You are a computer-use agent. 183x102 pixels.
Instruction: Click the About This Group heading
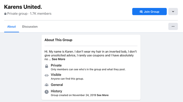point(58,40)
